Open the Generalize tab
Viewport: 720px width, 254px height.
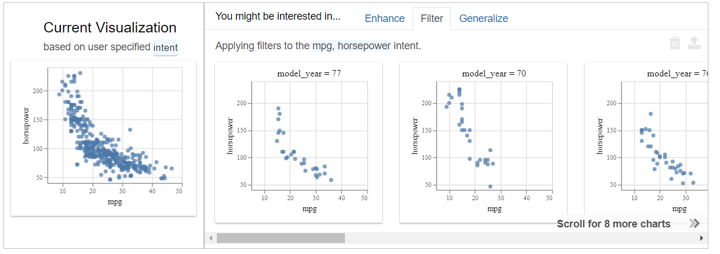(483, 19)
